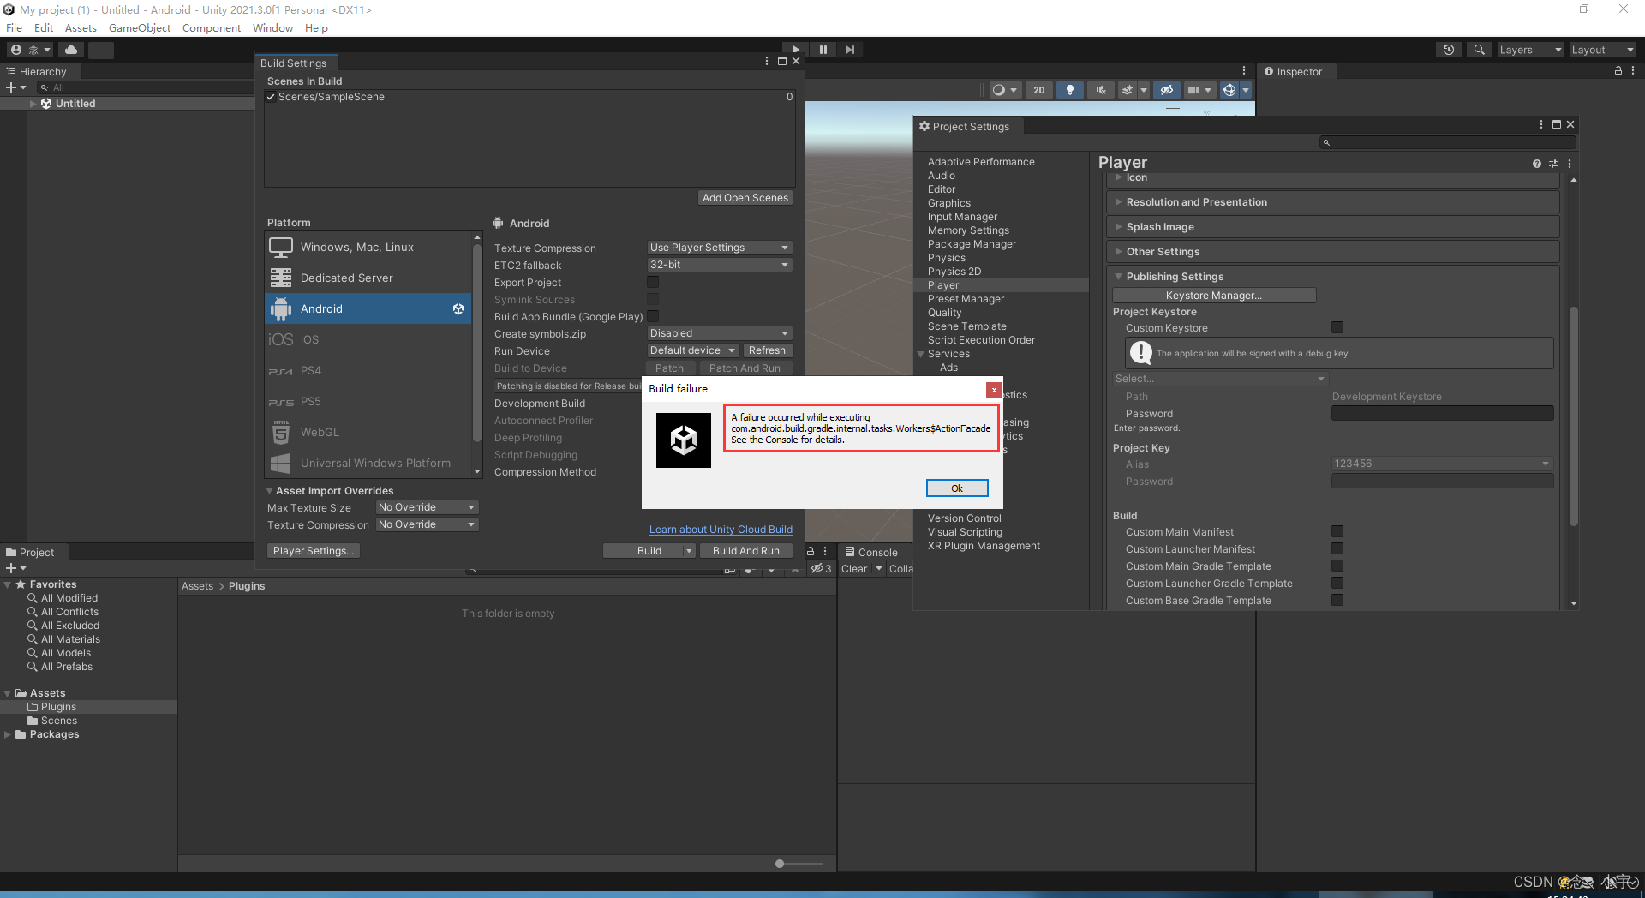The height and width of the screenshot is (898, 1645).
Task: Toggle the Scenes/SampleScene checkbox
Action: 271,97
